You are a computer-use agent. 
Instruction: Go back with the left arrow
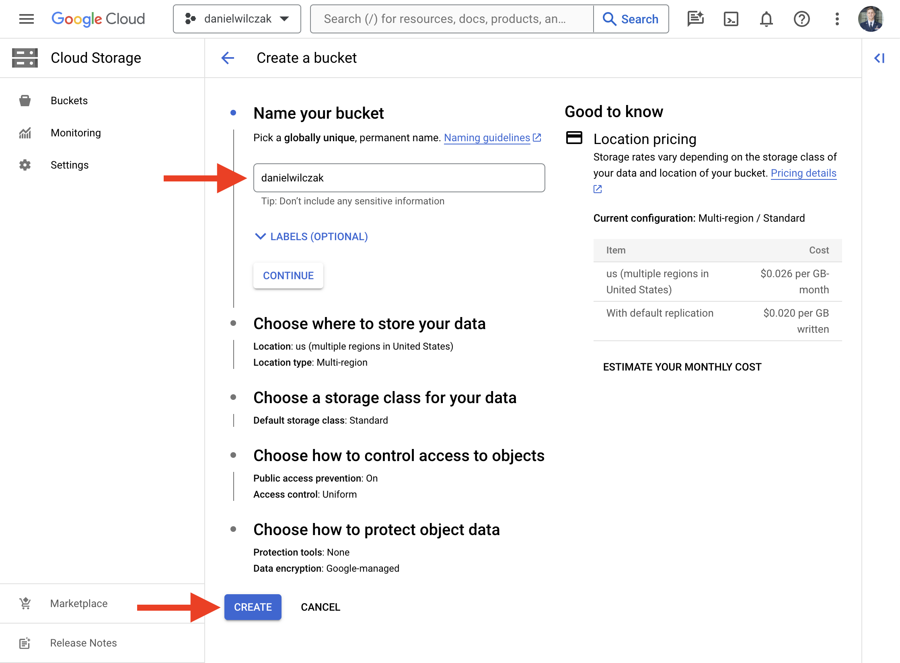click(x=228, y=58)
